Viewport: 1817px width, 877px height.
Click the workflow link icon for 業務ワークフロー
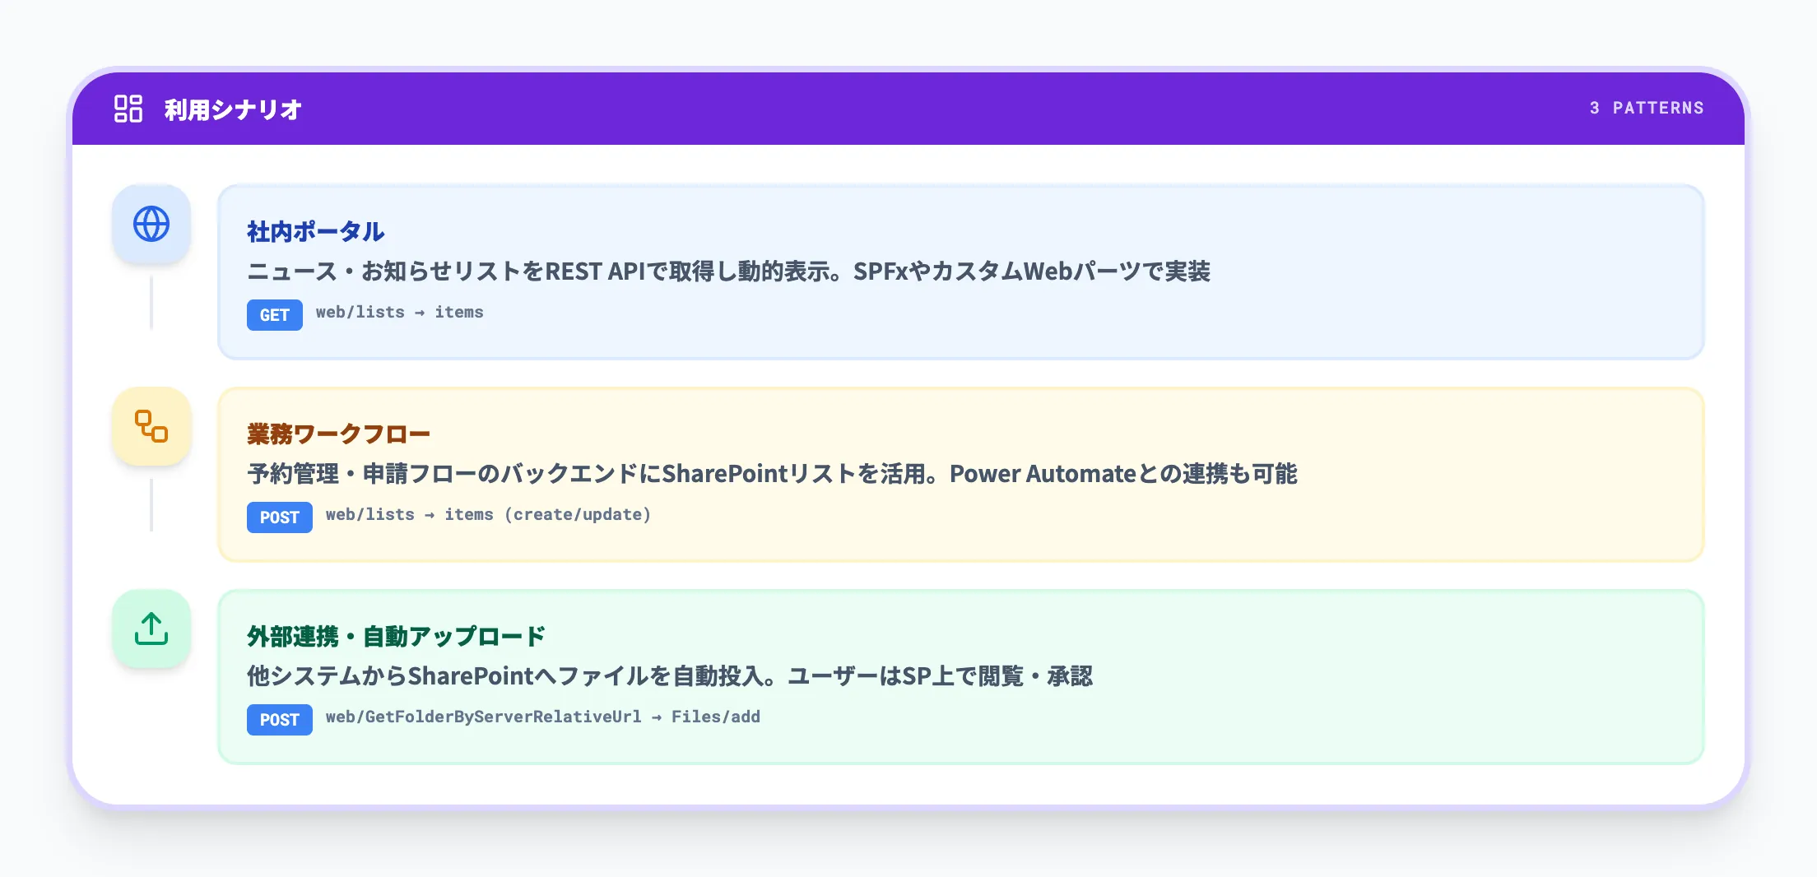(x=151, y=426)
